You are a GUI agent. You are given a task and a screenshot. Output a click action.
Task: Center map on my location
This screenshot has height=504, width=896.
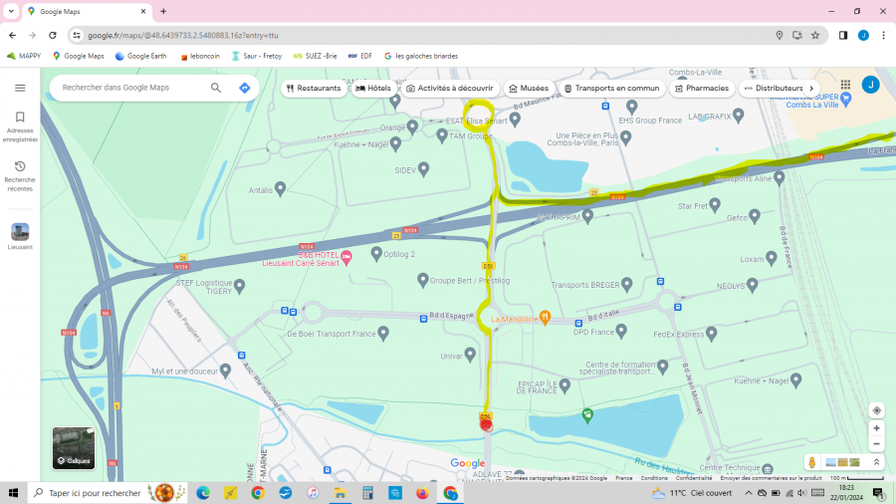(x=876, y=410)
